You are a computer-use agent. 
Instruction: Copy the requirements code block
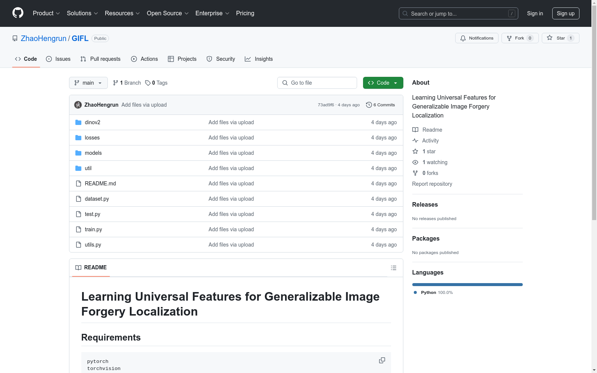382,360
